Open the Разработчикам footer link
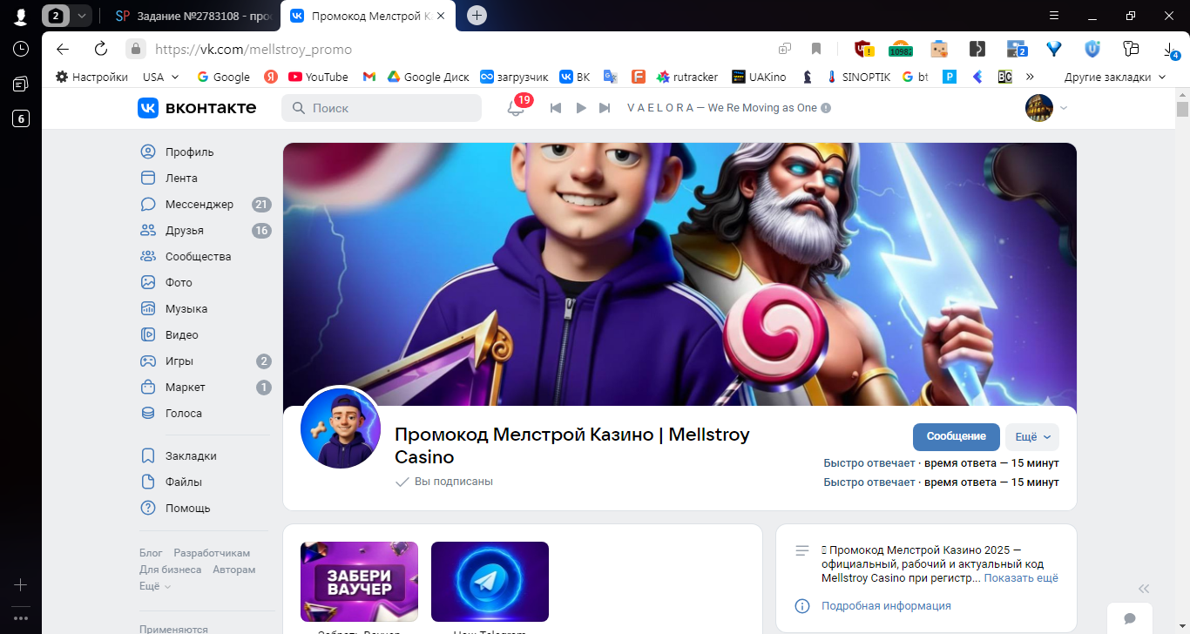The width and height of the screenshot is (1190, 634). click(212, 553)
